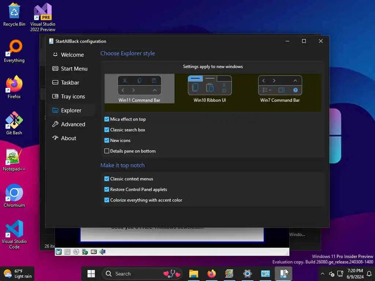Open the Windows Start button
Screen dimensions: 375x281
point(91,274)
